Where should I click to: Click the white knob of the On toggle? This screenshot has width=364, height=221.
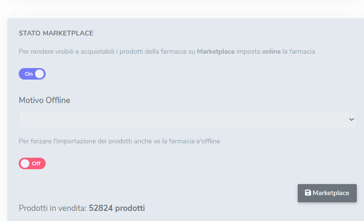39,74
